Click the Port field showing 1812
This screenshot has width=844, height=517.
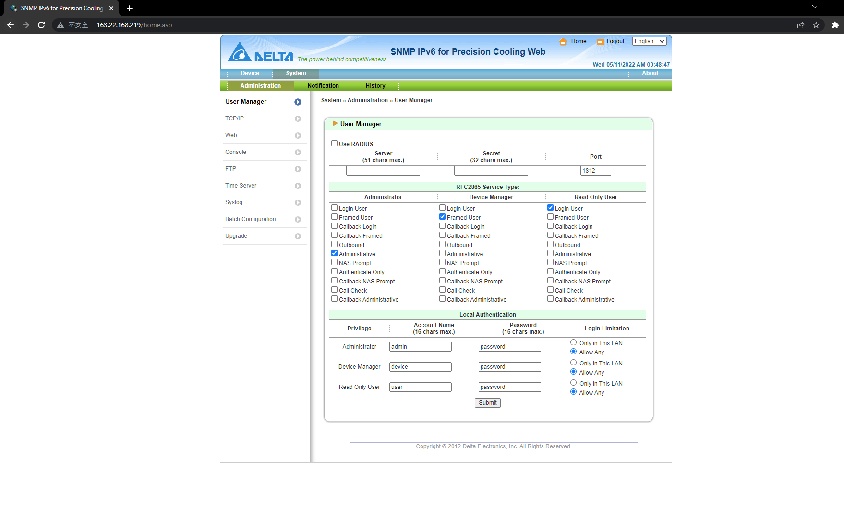pos(596,171)
